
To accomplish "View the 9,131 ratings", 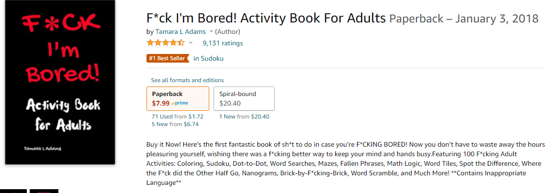I will [x=223, y=43].
